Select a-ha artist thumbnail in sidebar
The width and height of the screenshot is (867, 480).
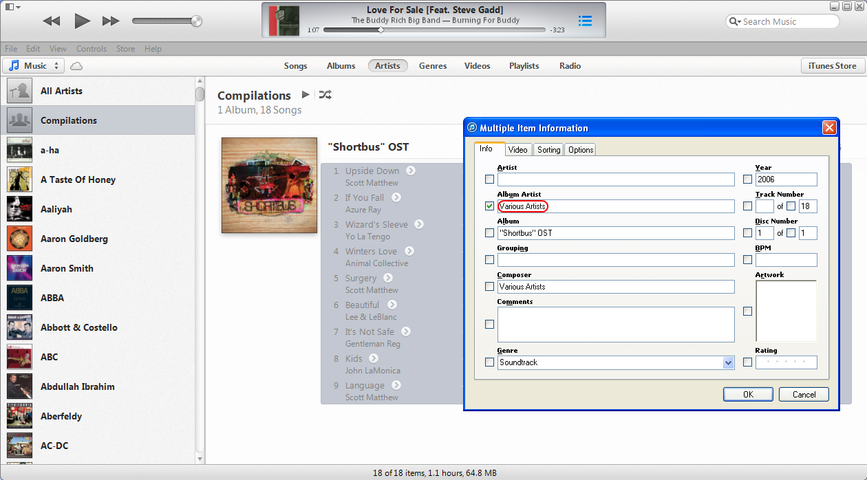19,150
